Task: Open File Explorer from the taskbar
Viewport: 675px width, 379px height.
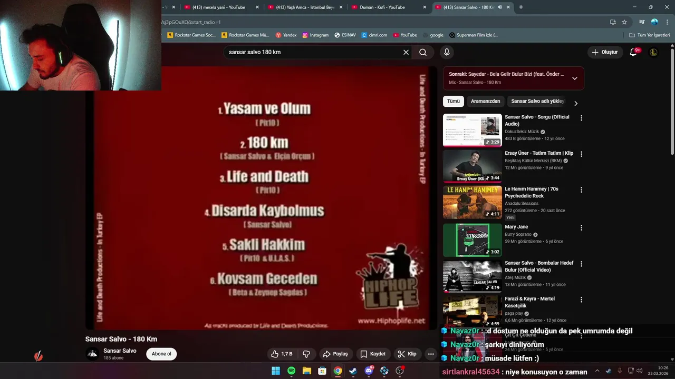Action: click(x=306, y=371)
